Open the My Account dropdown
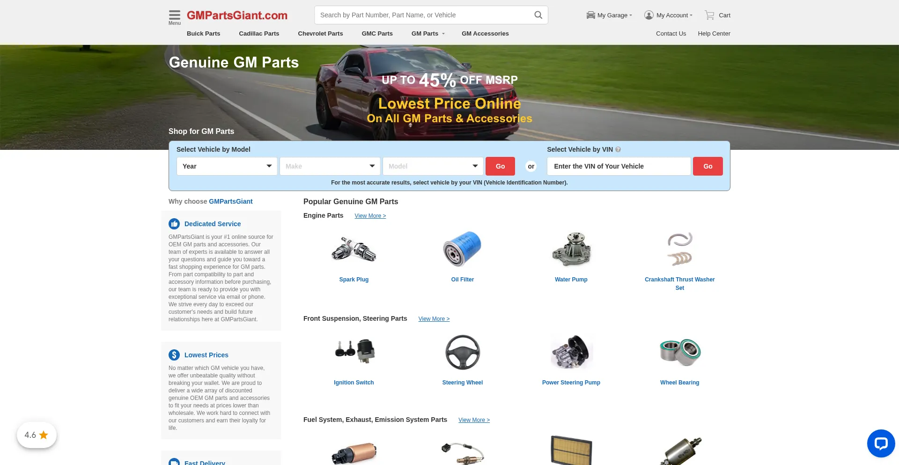This screenshot has width=899, height=465. 668,15
